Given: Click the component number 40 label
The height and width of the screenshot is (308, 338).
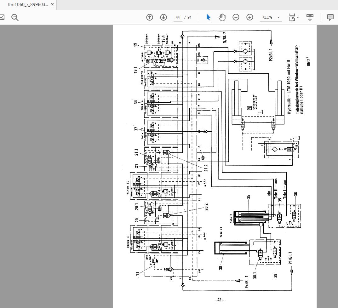Looking at the screenshot, I should 203,158.
